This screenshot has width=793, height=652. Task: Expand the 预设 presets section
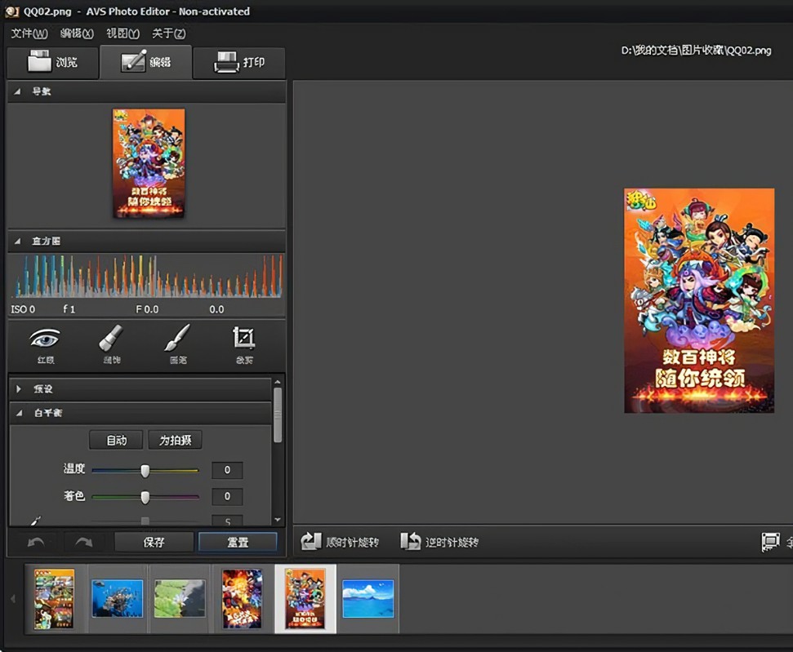click(19, 388)
